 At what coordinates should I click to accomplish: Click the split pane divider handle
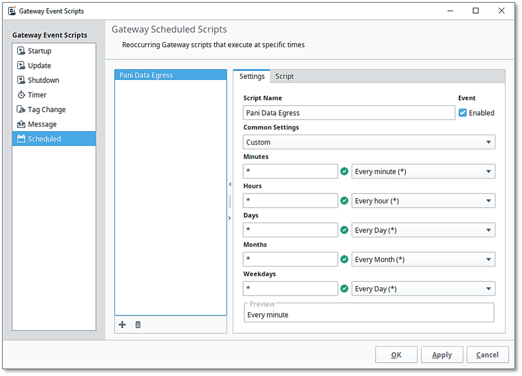229,201
